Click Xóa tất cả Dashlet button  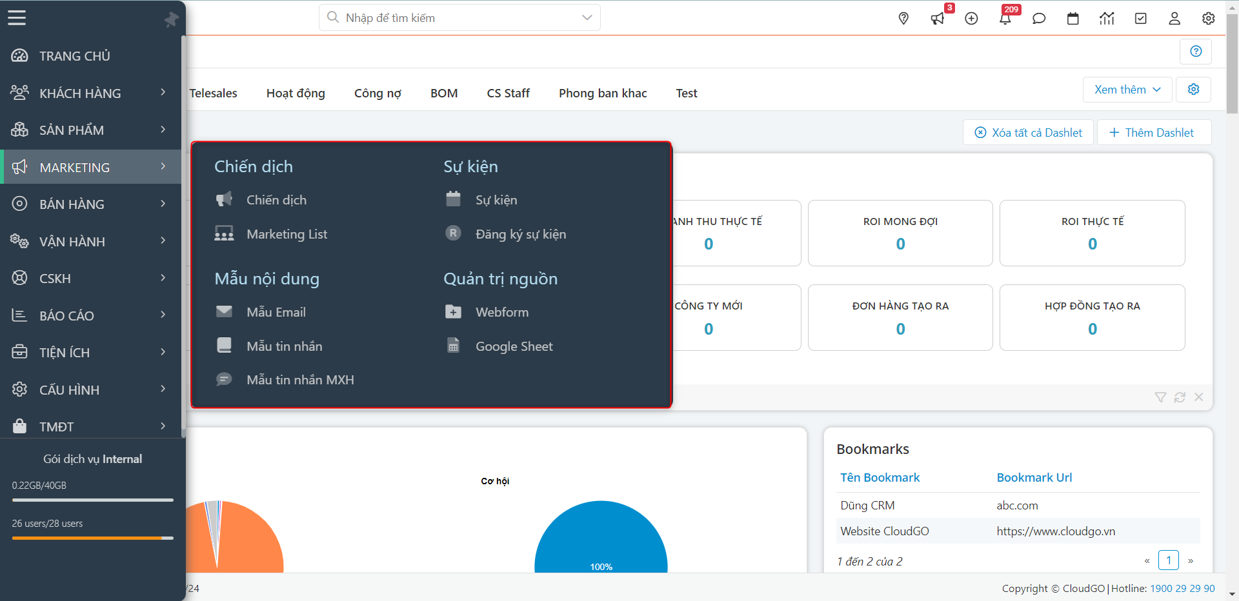(x=1028, y=132)
